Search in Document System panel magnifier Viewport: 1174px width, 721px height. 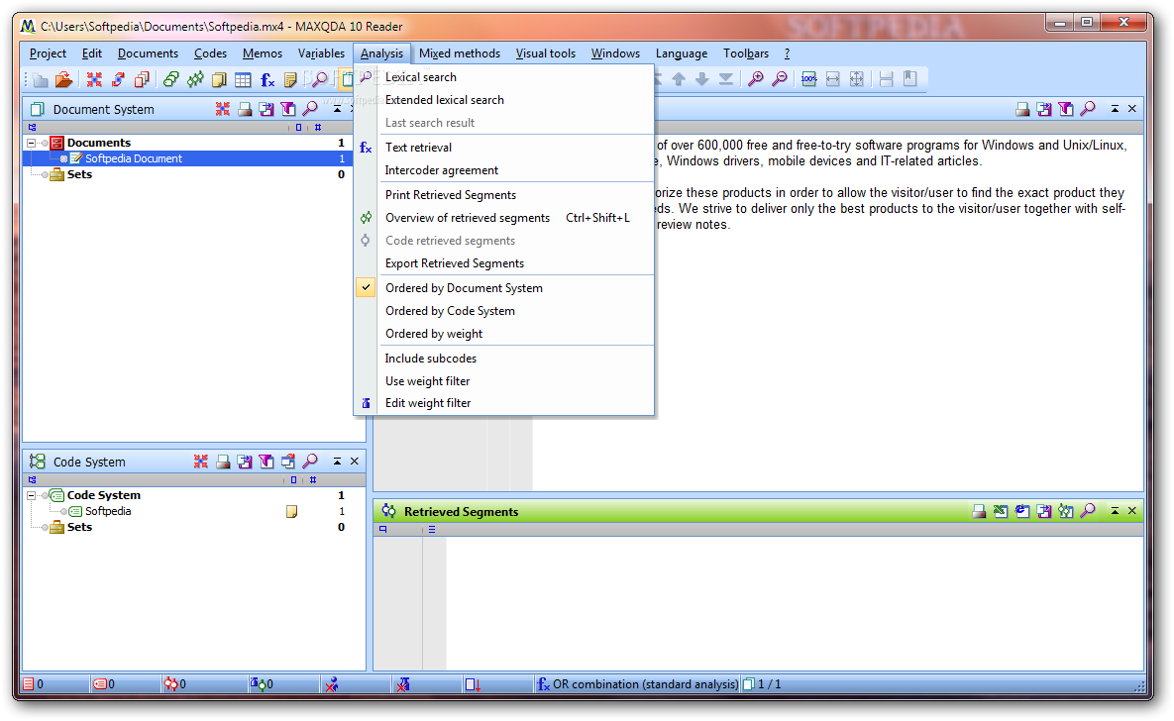pos(310,109)
